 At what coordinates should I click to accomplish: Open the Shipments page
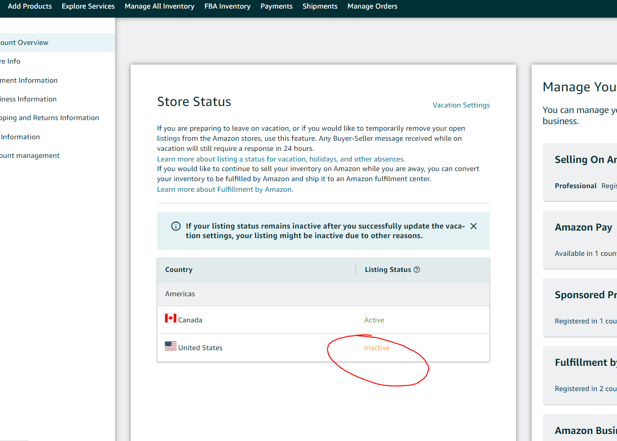[320, 6]
